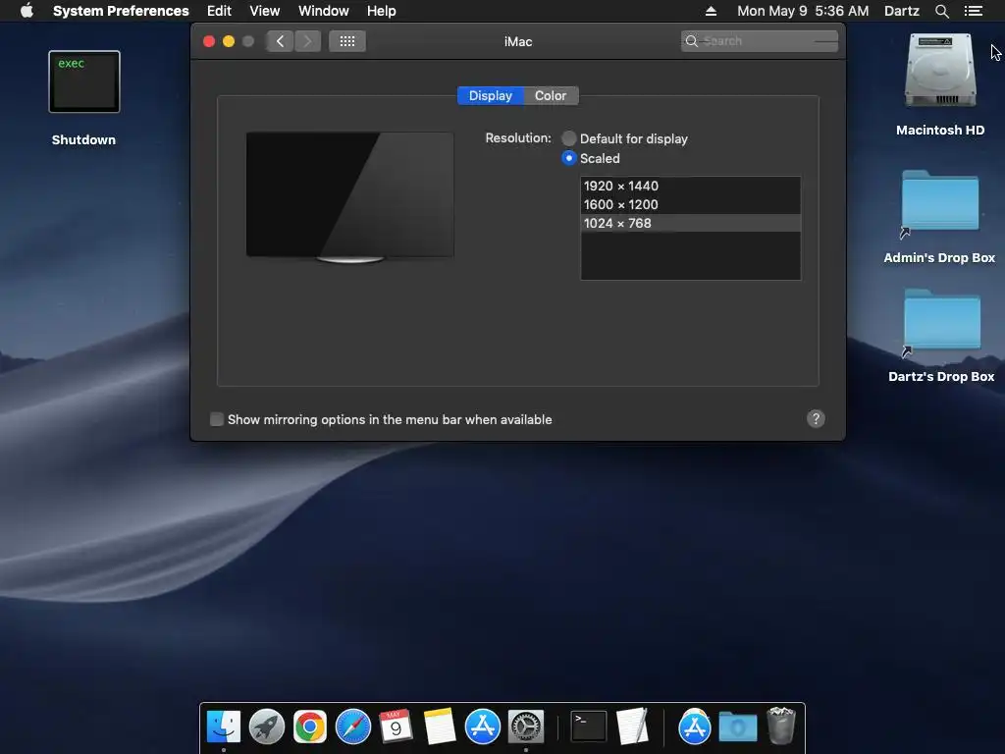Go forward with the right chevron button
The height and width of the screenshot is (754, 1005).
(x=307, y=41)
